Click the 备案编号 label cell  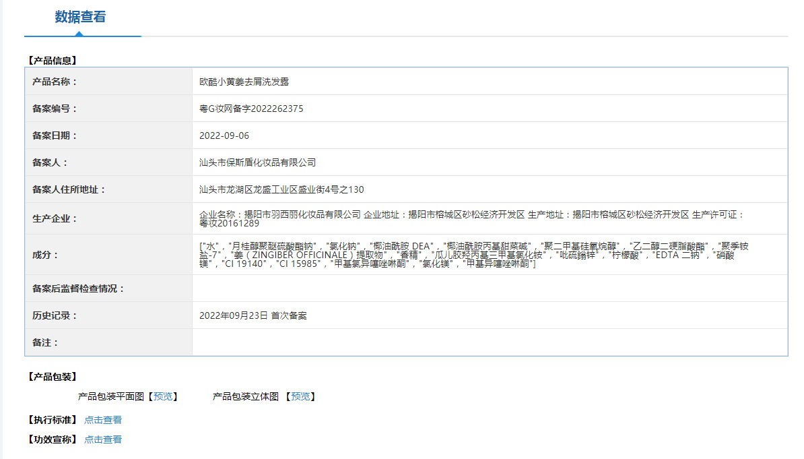108,109
